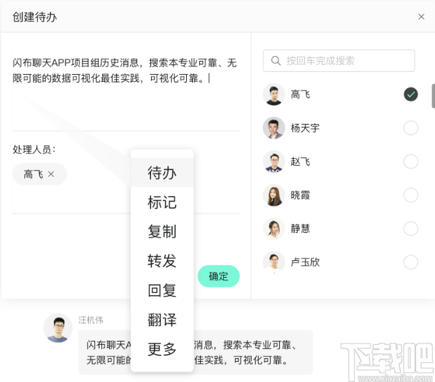The width and height of the screenshot is (435, 382).
Task: Close the 创建待办 dialog
Action: pos(421,17)
